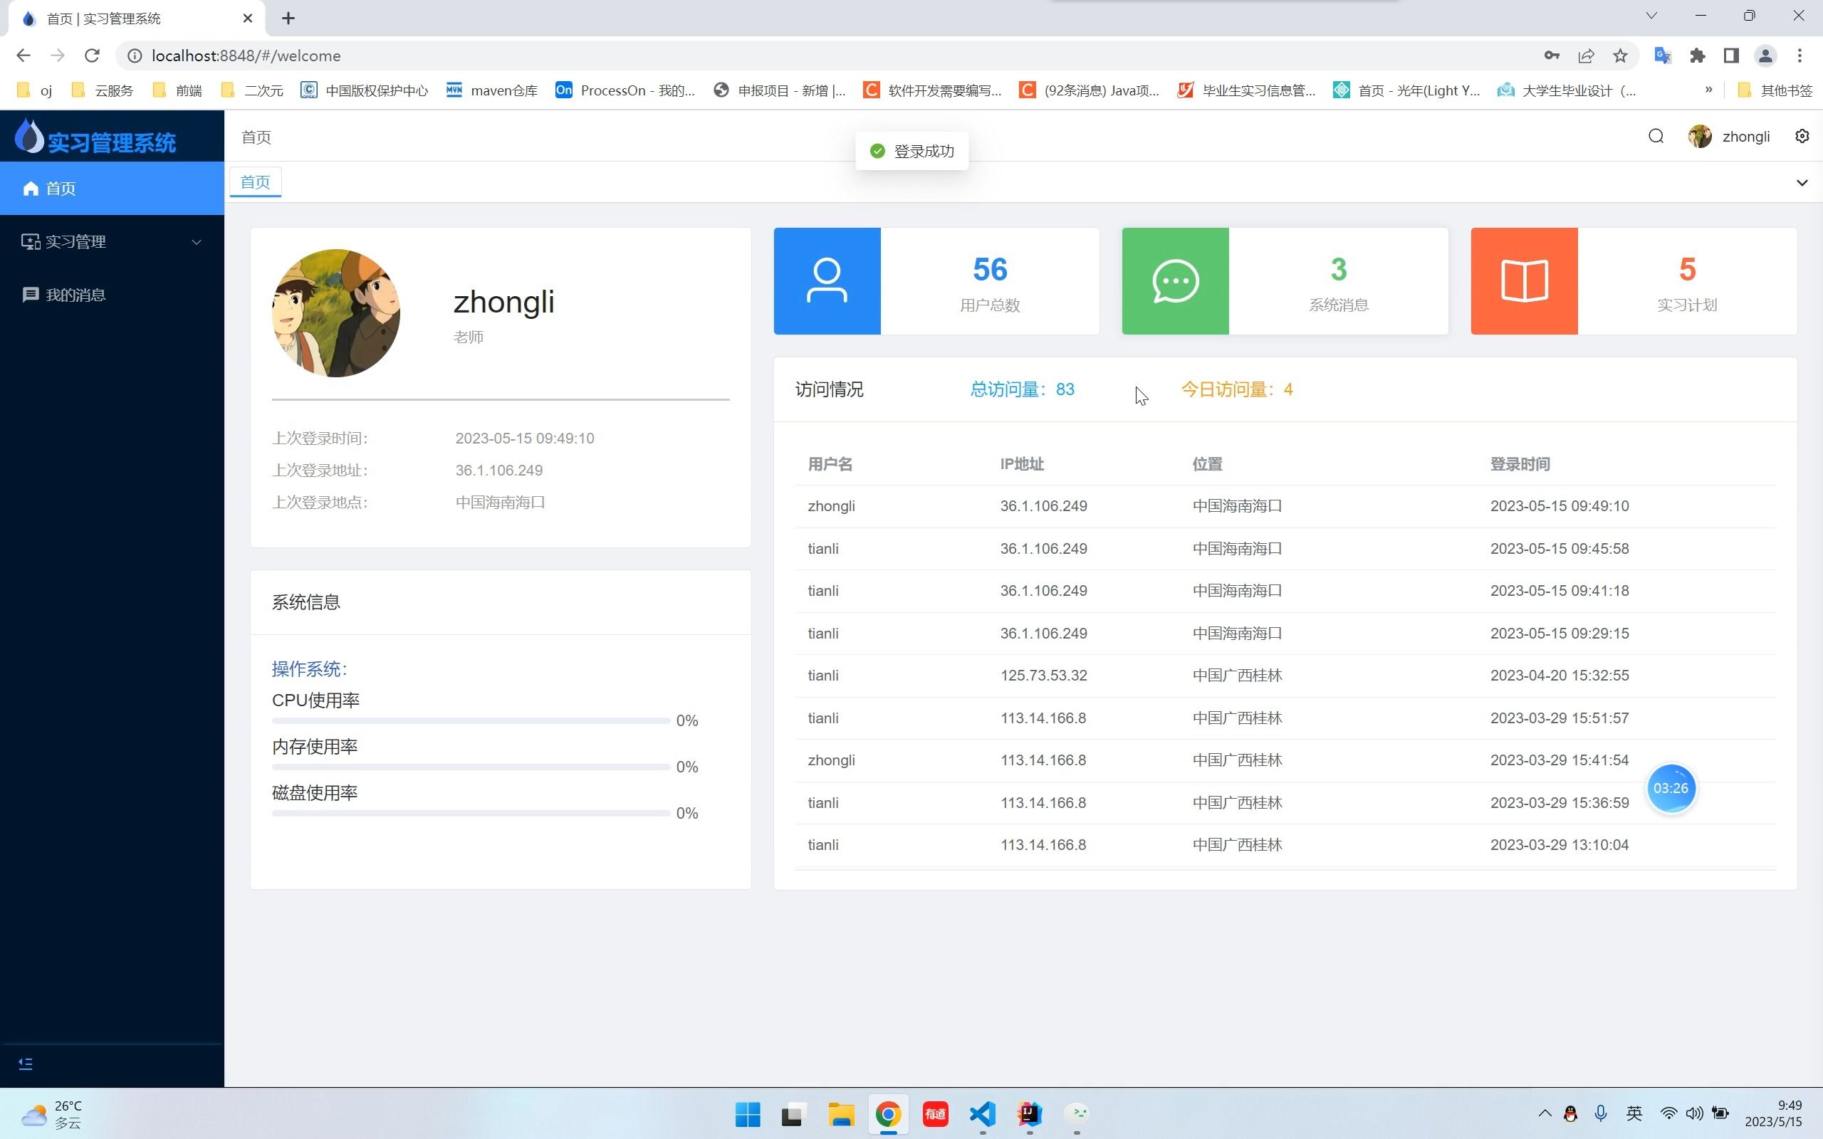Click the large zhongli profile picture
This screenshot has width=1823, height=1139.
coord(336,313)
